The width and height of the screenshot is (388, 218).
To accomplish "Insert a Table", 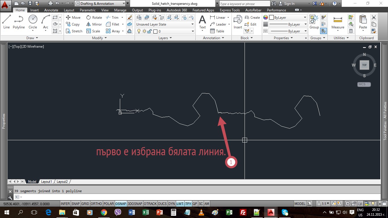I will click(x=217, y=31).
